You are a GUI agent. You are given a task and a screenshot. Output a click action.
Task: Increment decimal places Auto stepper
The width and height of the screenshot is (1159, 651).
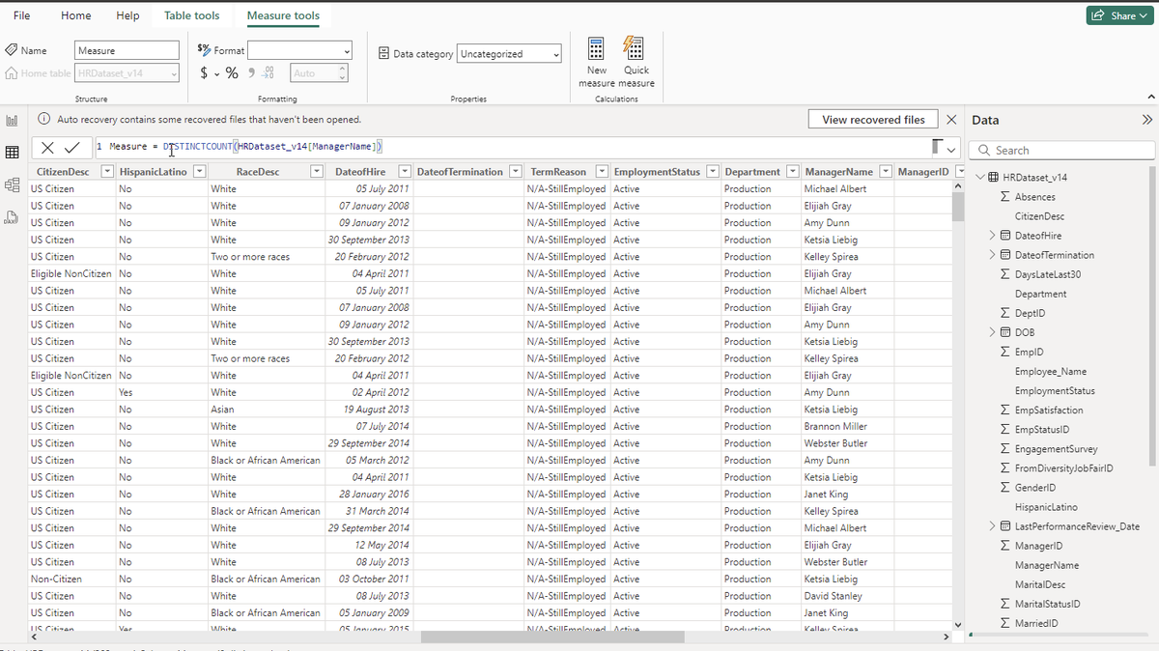[x=341, y=70]
